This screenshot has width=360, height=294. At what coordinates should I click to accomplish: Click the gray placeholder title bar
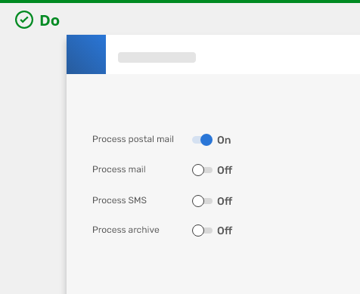[157, 57]
